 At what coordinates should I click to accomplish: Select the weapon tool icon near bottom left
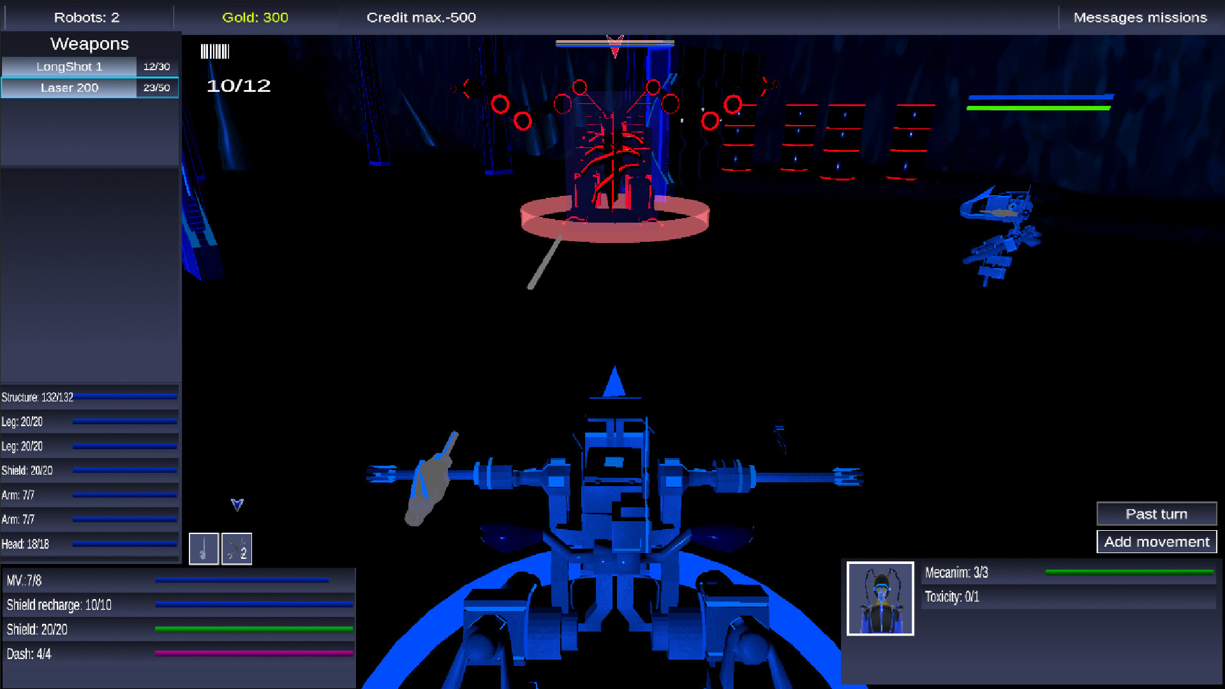[204, 549]
